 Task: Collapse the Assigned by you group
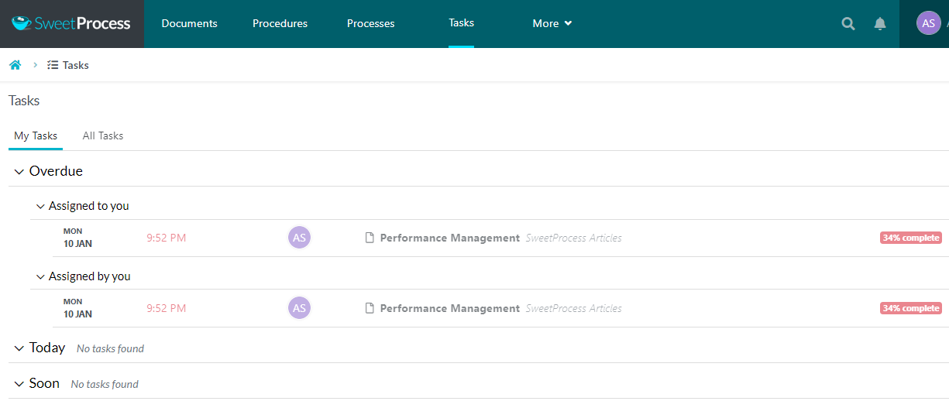tap(40, 276)
